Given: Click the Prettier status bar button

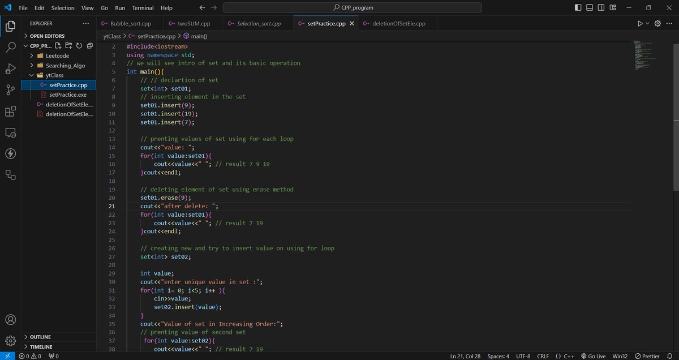Looking at the screenshot, I should click(647, 356).
